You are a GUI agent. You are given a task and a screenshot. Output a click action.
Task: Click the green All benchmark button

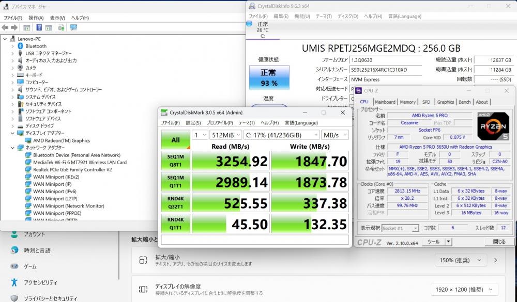click(175, 139)
